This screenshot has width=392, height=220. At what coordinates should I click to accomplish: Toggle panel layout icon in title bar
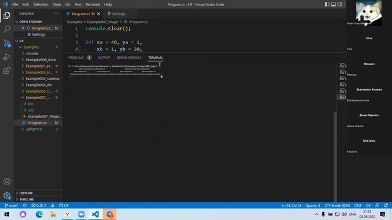tap(333, 4)
